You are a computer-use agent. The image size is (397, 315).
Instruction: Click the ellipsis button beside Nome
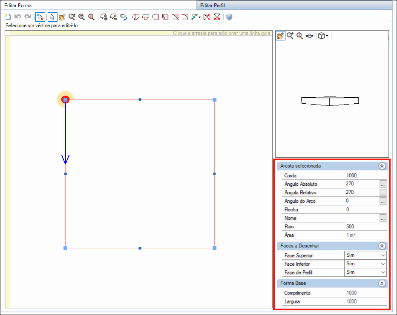point(383,218)
